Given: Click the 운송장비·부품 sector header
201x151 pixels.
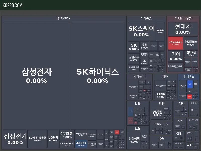Looking at the screenshot, I should (x=183, y=19).
